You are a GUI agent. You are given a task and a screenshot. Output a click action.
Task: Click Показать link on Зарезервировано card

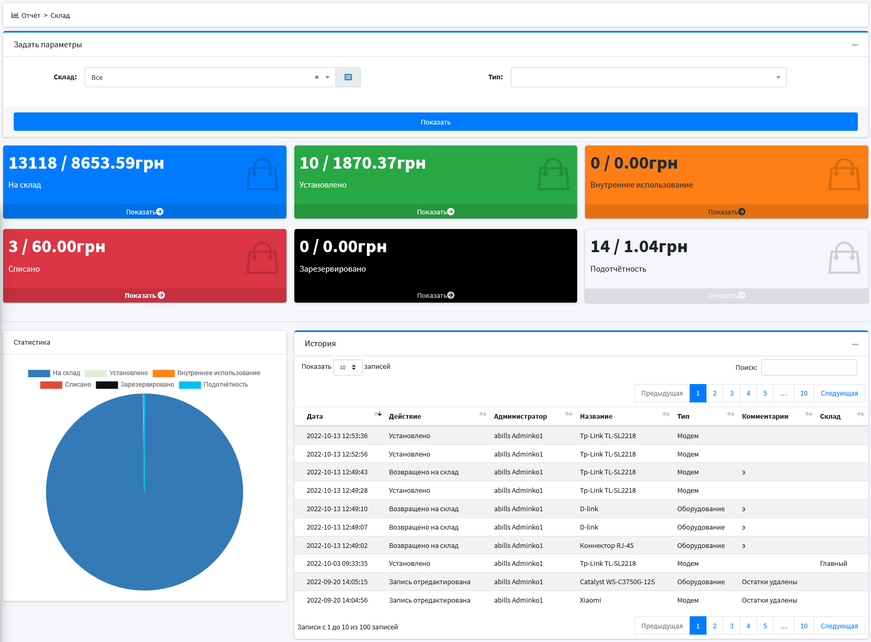(435, 295)
